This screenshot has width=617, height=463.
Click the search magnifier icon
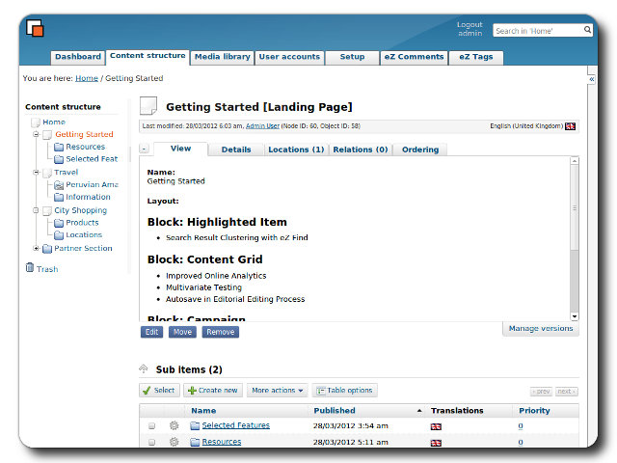click(x=587, y=31)
